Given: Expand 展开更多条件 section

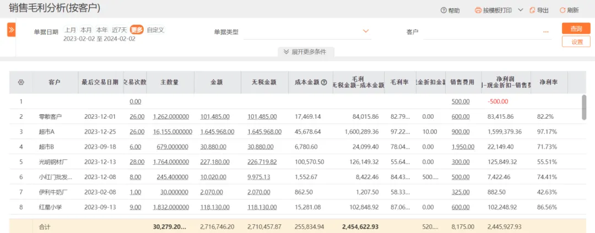Looking at the screenshot, I should click(x=306, y=52).
